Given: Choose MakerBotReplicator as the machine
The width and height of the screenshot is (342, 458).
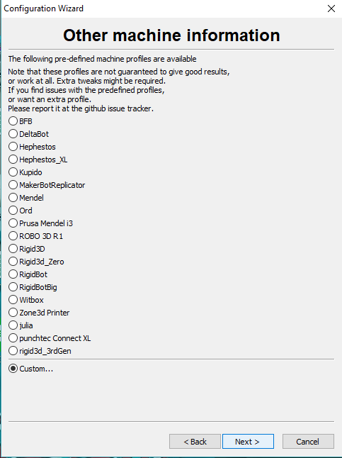Looking at the screenshot, I should [47, 185].
